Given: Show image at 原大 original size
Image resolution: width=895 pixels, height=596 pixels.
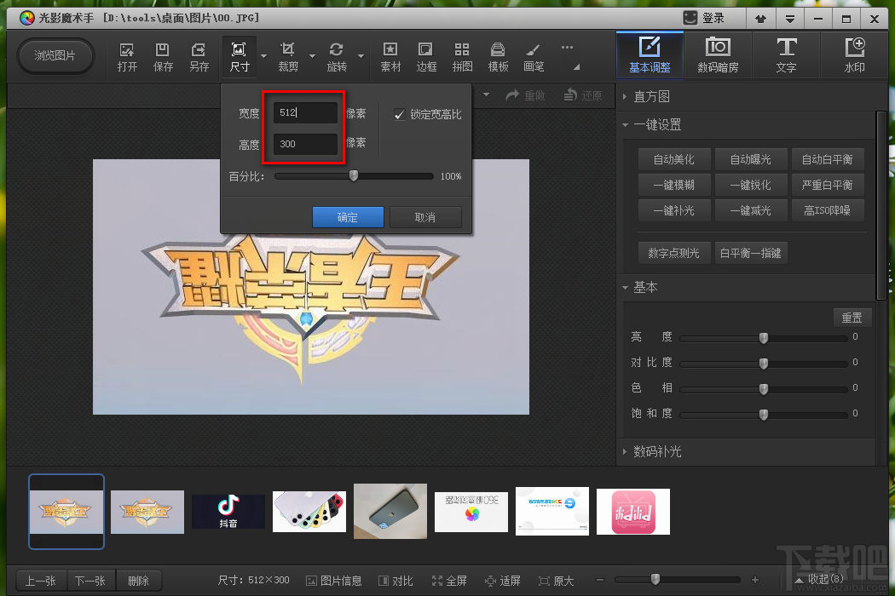Looking at the screenshot, I should pyautogui.click(x=556, y=581).
